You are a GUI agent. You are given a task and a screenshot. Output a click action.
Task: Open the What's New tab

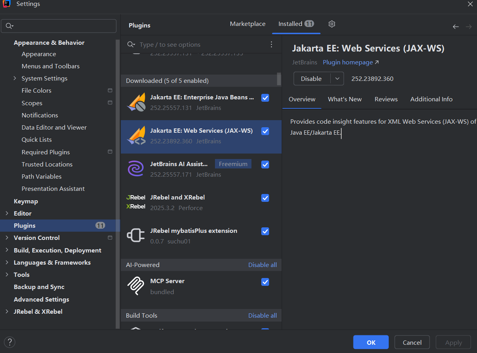point(345,99)
